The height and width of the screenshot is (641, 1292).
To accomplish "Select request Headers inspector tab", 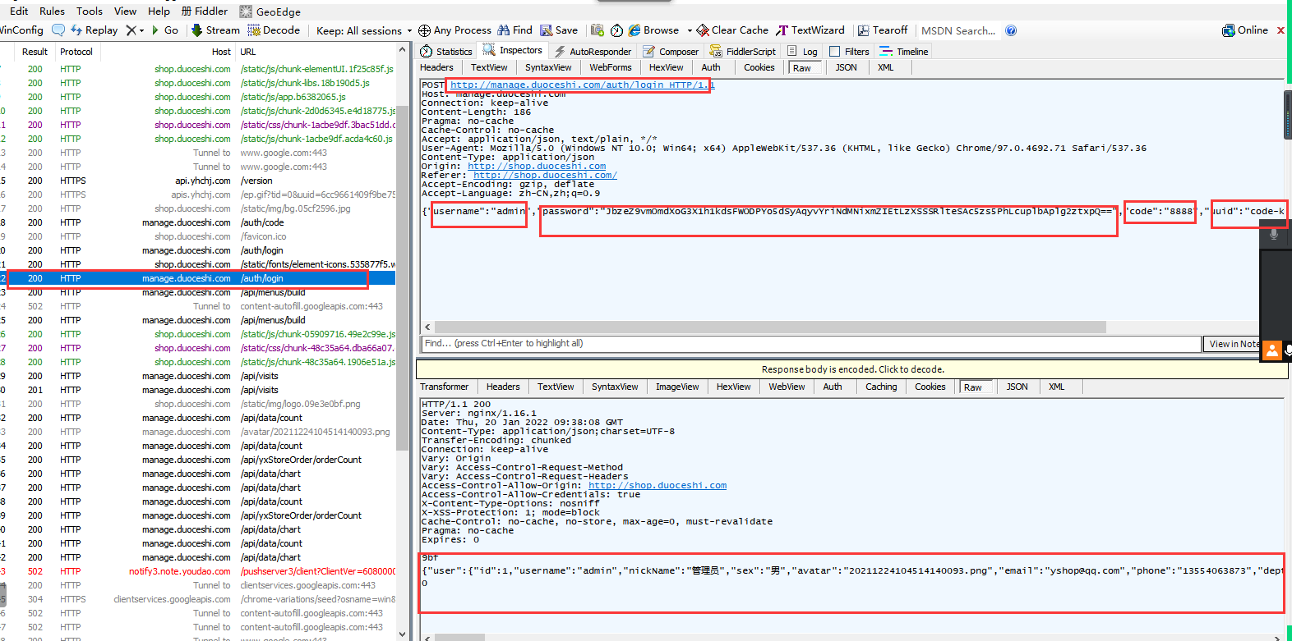I will tap(436, 67).
